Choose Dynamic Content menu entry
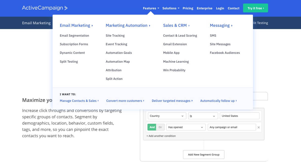This screenshot has height=164, width=301. [x=72, y=53]
